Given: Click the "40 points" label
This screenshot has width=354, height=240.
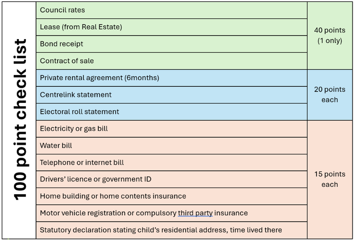Looking at the screenshot, I should coord(329,30).
